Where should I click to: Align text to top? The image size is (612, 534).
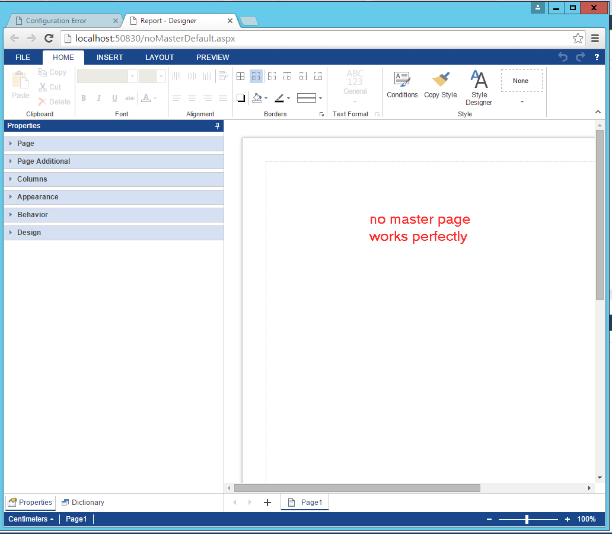click(x=177, y=76)
